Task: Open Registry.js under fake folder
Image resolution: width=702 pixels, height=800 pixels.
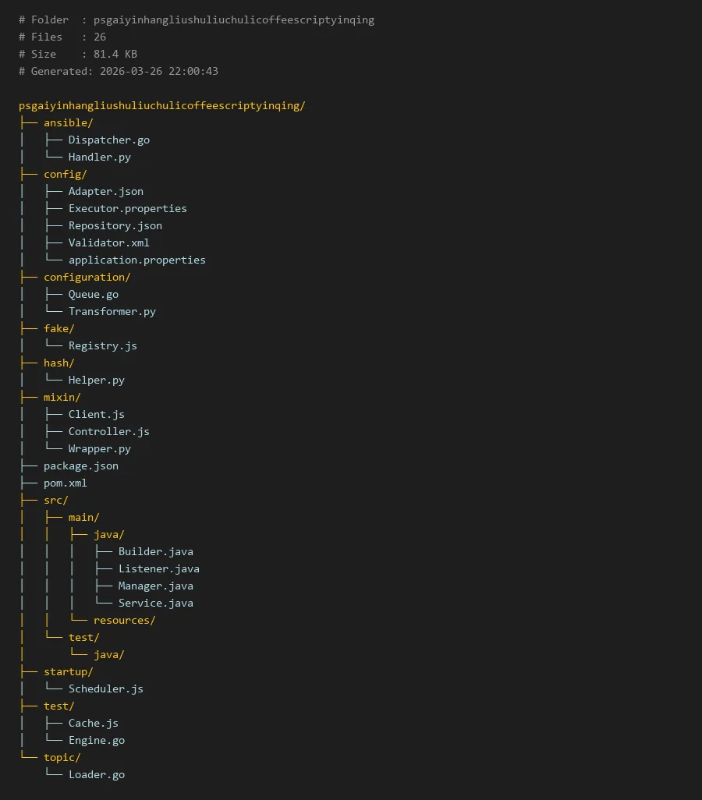Action: pyautogui.click(x=102, y=345)
